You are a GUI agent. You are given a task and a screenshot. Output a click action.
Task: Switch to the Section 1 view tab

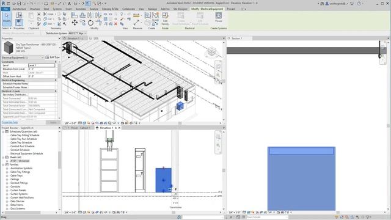pyautogui.click(x=237, y=38)
